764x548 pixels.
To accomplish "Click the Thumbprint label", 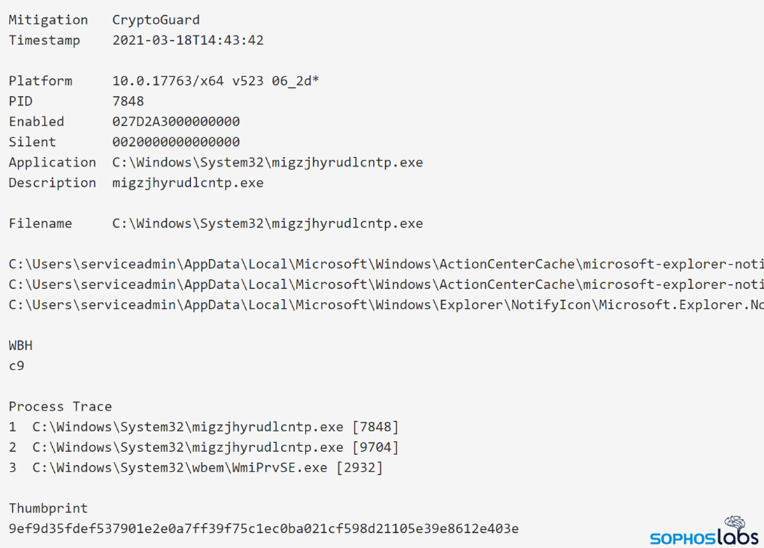I will point(48,508).
